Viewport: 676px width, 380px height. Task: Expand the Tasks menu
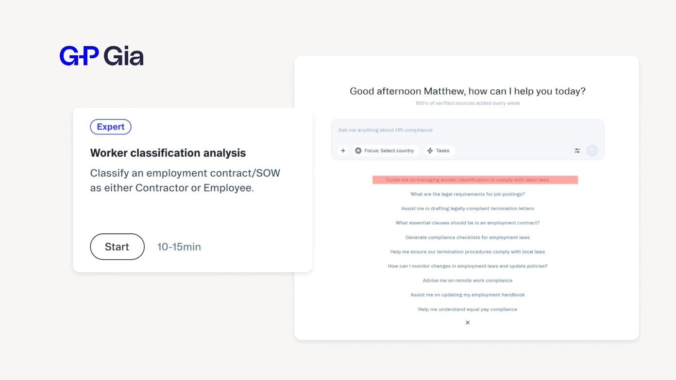click(x=439, y=150)
